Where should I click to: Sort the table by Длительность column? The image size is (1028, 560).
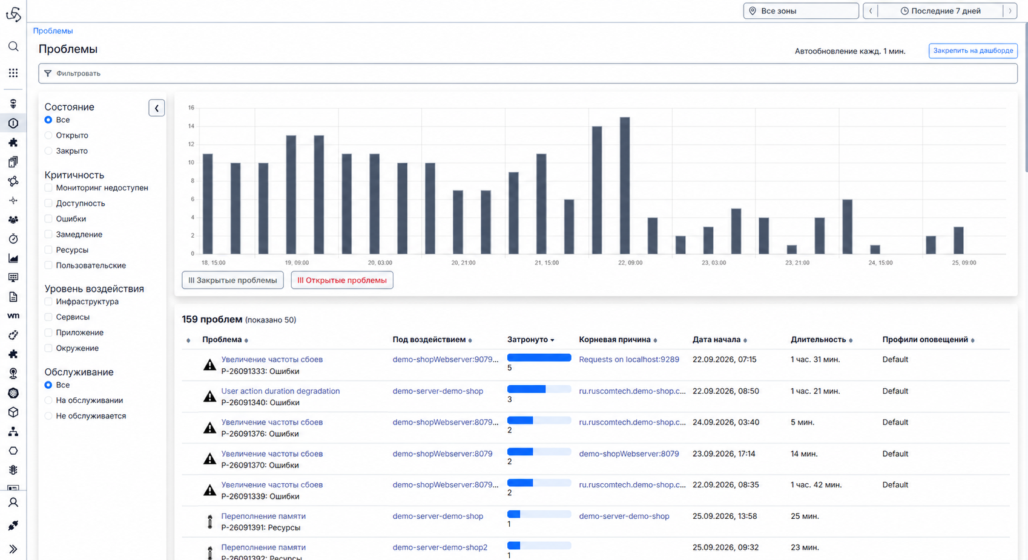pos(822,340)
